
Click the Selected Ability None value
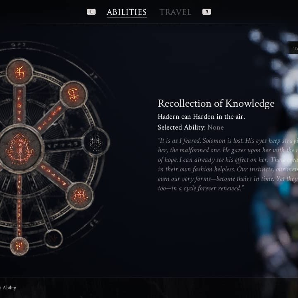(216, 127)
